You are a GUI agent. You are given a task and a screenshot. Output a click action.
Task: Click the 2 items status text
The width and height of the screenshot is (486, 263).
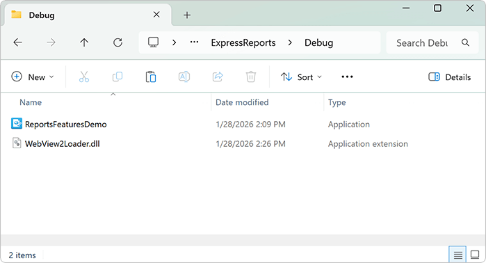[x=22, y=255]
